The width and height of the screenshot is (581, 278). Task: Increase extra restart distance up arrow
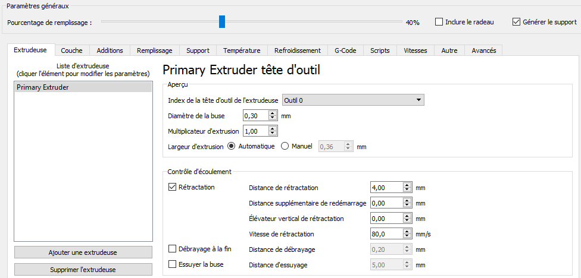coord(407,201)
